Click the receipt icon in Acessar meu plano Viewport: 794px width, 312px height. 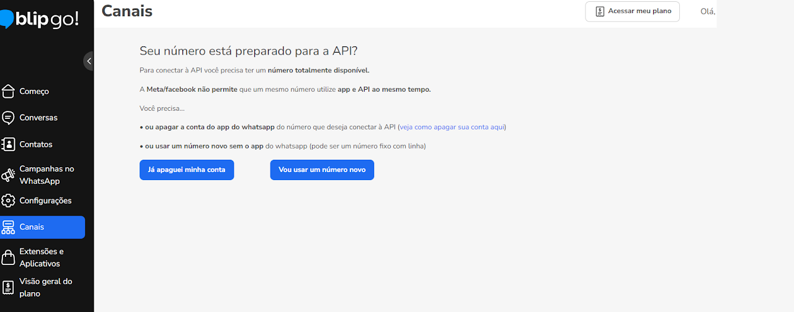600,11
